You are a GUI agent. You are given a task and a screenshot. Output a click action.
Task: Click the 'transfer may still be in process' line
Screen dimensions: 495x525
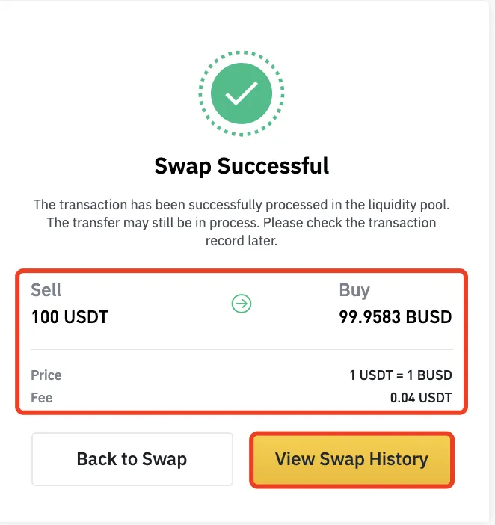(x=242, y=223)
